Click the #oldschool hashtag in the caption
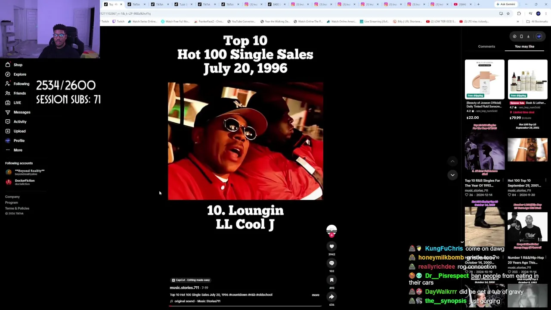The image size is (551, 310). [264, 295]
